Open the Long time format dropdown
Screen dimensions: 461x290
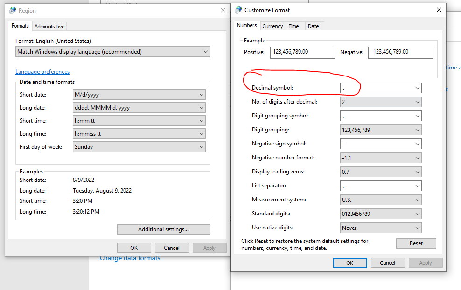139,134
